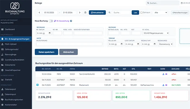
Task: Click the Datenexport download icon
Action: (x=2, y=89)
